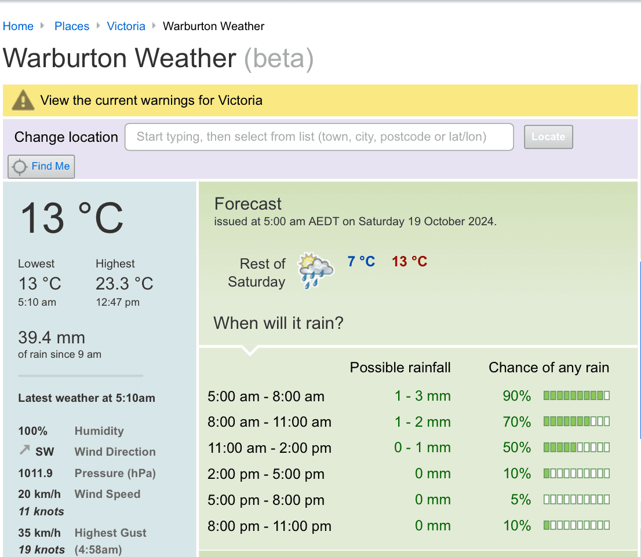This screenshot has height=557, width=641.
Task: Go to the Home breadcrumb link
Action: tap(18, 26)
